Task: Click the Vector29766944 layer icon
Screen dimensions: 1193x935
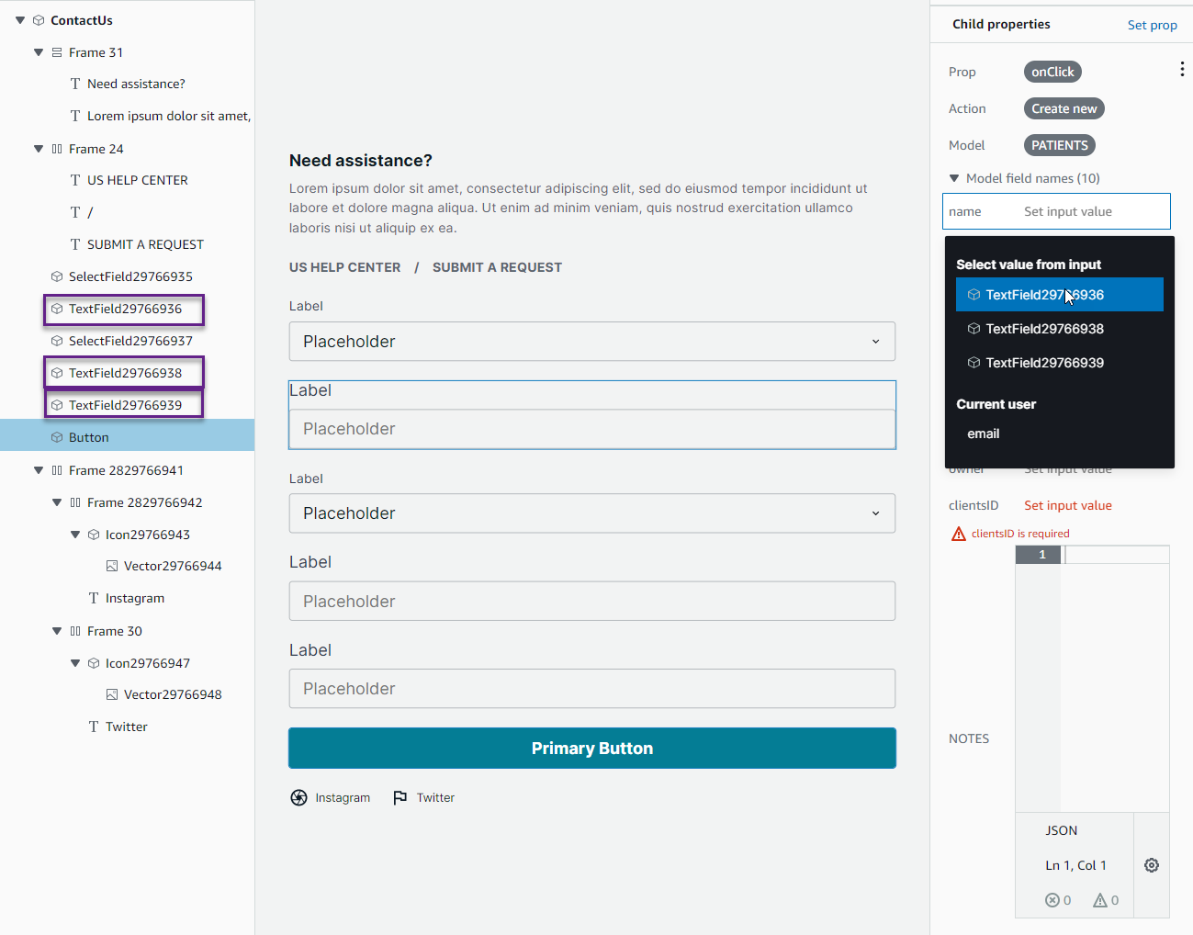Action: pyautogui.click(x=110, y=566)
